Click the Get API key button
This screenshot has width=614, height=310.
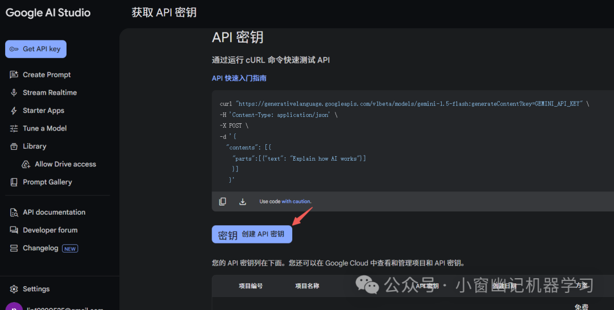(36, 49)
